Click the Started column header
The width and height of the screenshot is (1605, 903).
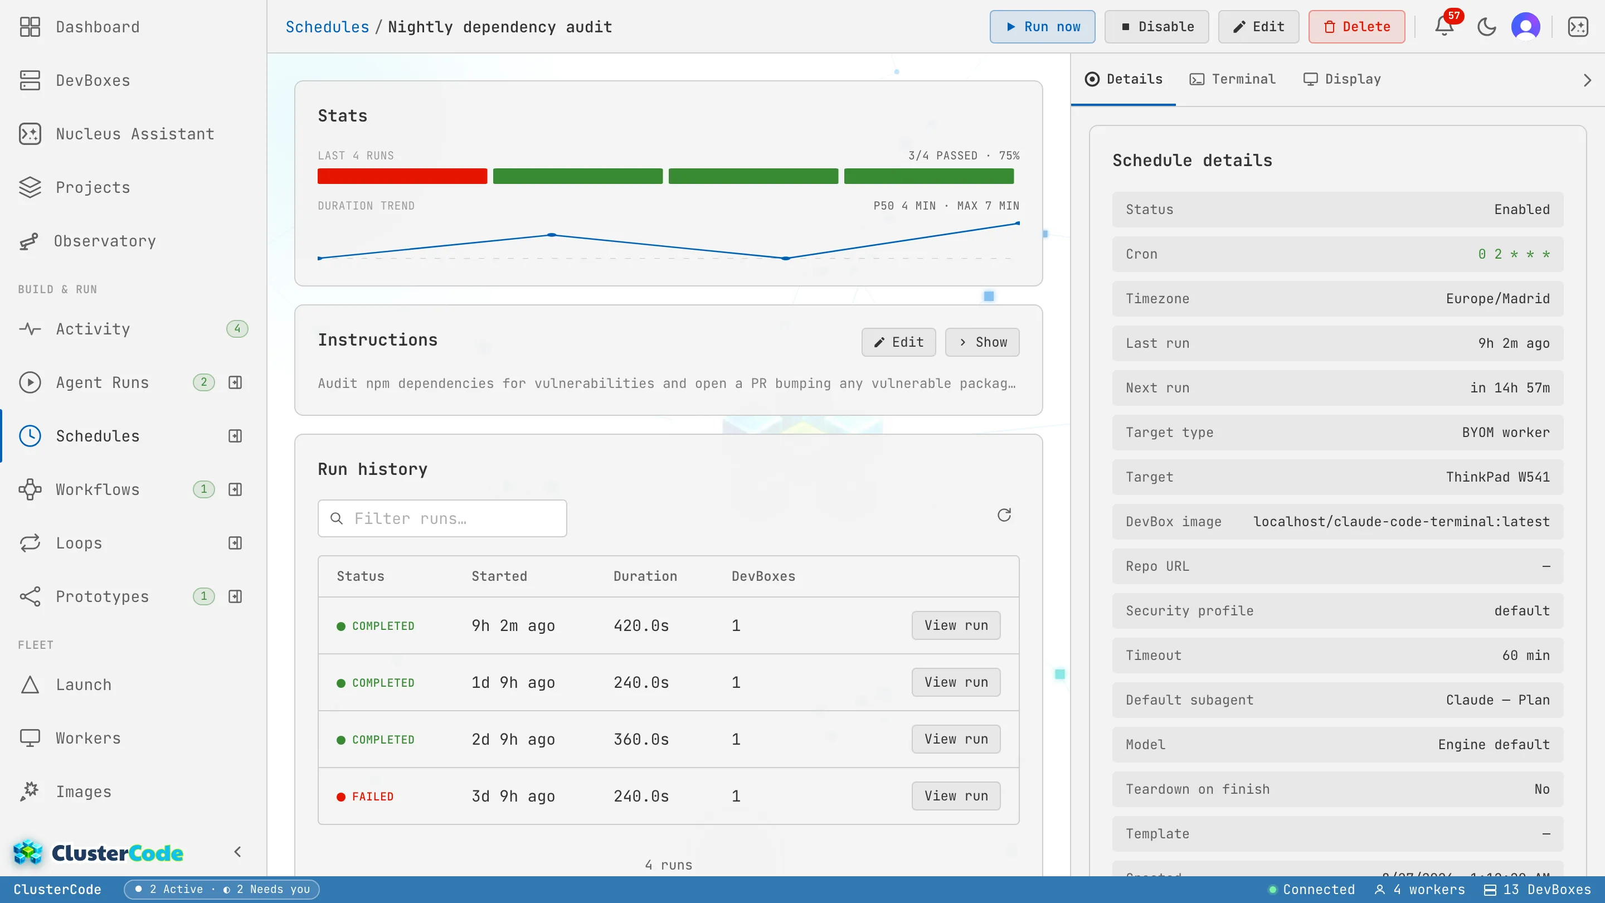[499, 576]
